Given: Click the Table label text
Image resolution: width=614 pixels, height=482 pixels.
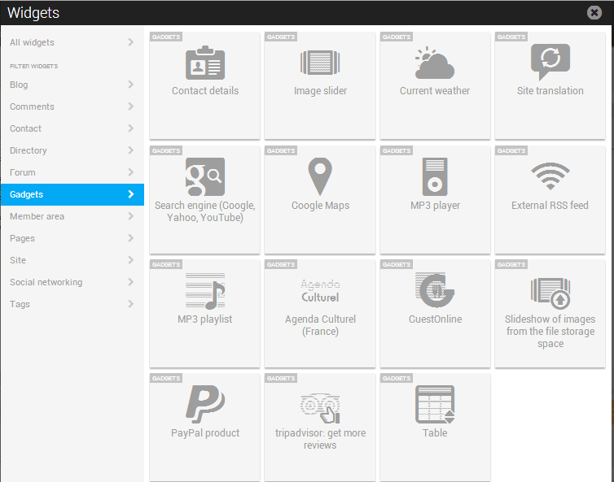Looking at the screenshot, I should point(435,432).
